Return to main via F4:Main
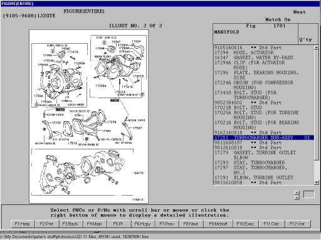321x240 pixels. [95, 224]
